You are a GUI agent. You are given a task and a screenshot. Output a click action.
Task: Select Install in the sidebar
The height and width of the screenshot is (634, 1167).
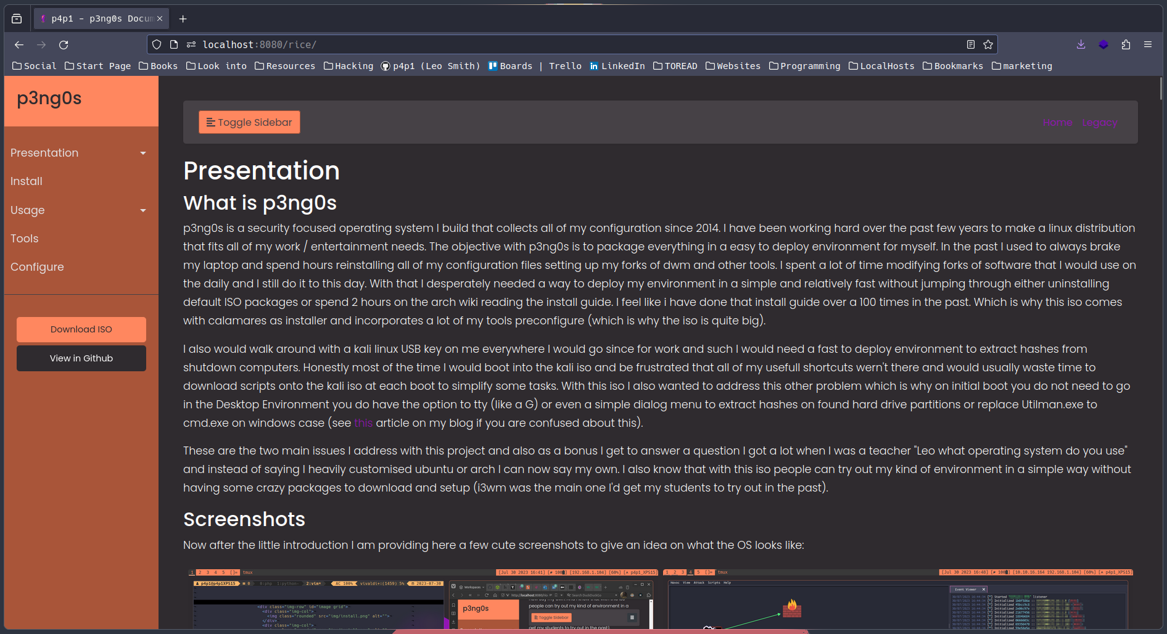click(x=27, y=181)
